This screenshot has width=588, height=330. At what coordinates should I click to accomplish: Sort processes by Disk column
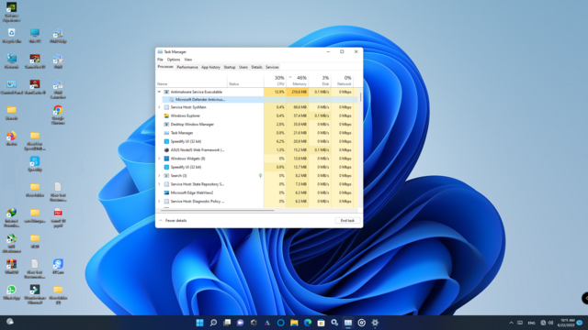pyautogui.click(x=321, y=81)
